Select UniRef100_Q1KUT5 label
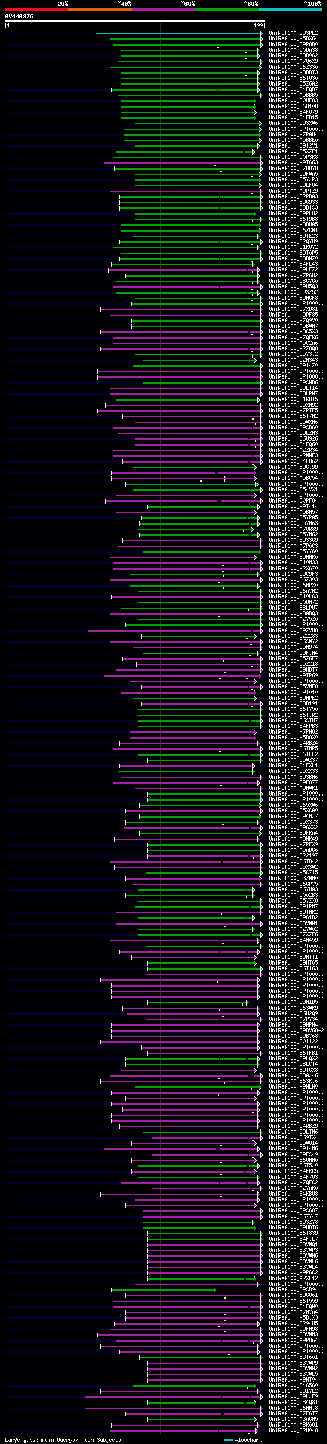Screen dimensions: 327x1444 click(x=293, y=399)
